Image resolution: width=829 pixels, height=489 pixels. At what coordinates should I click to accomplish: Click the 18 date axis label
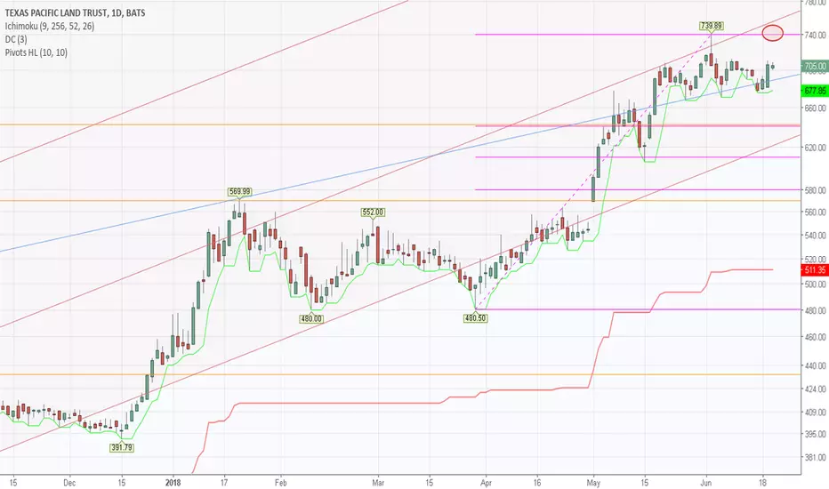click(762, 483)
